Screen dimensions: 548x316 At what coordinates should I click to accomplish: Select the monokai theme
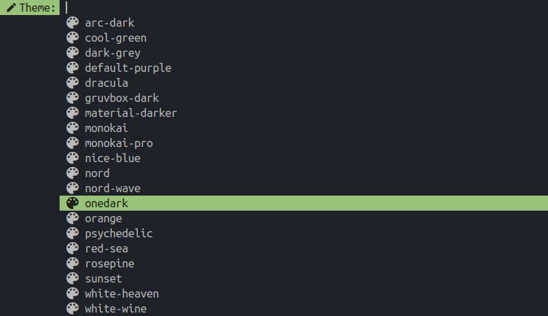click(303, 128)
